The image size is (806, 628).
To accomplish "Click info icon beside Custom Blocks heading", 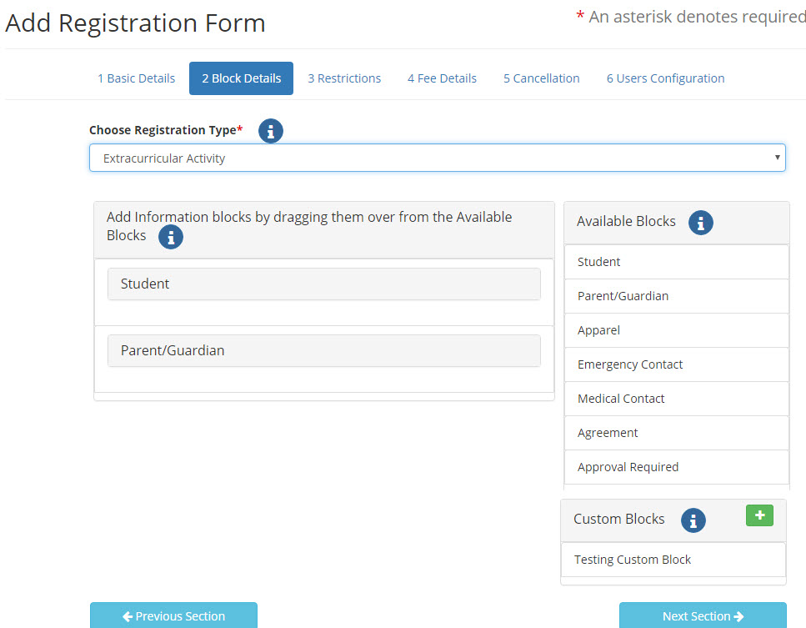I will point(693,520).
